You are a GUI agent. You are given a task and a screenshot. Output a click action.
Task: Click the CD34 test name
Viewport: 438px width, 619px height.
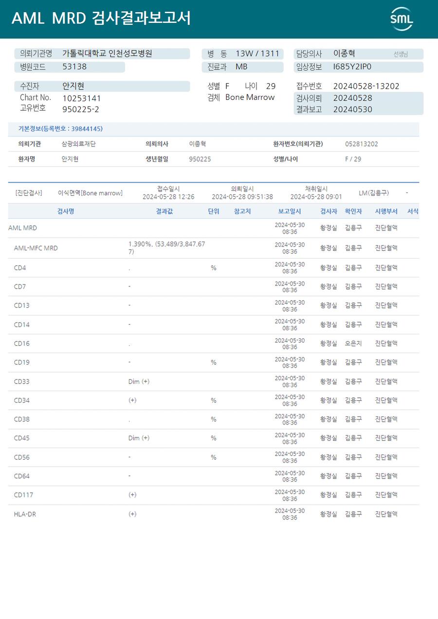pyautogui.click(x=21, y=401)
